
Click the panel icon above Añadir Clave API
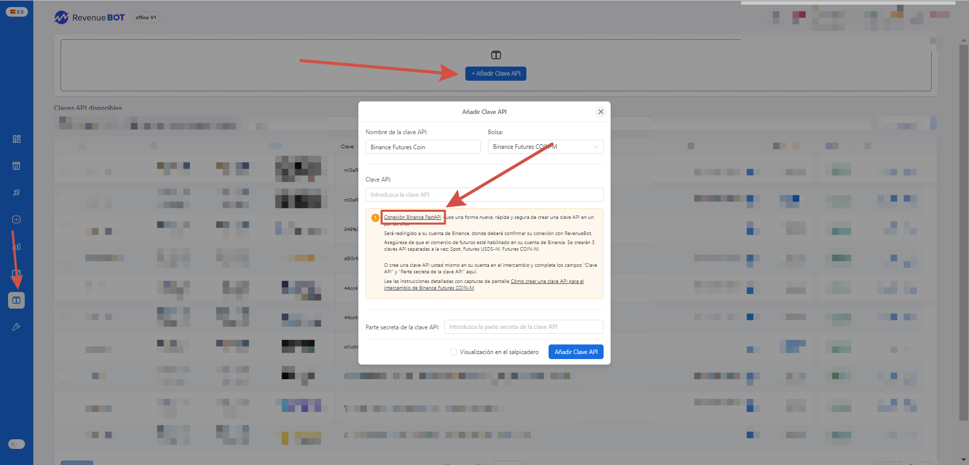(496, 55)
